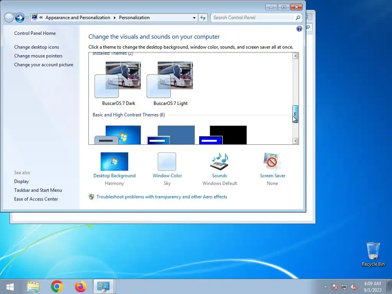The width and height of the screenshot is (392, 294).
Task: Open Taskbar and Start Menu link
Action: pyautogui.click(x=38, y=190)
